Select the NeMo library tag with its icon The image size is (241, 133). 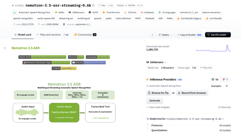[59, 12]
